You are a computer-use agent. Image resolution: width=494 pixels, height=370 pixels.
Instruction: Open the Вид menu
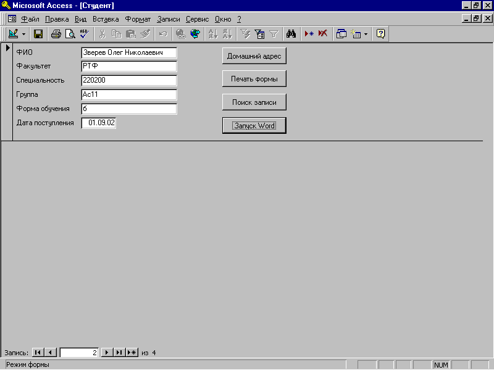[x=80, y=19]
